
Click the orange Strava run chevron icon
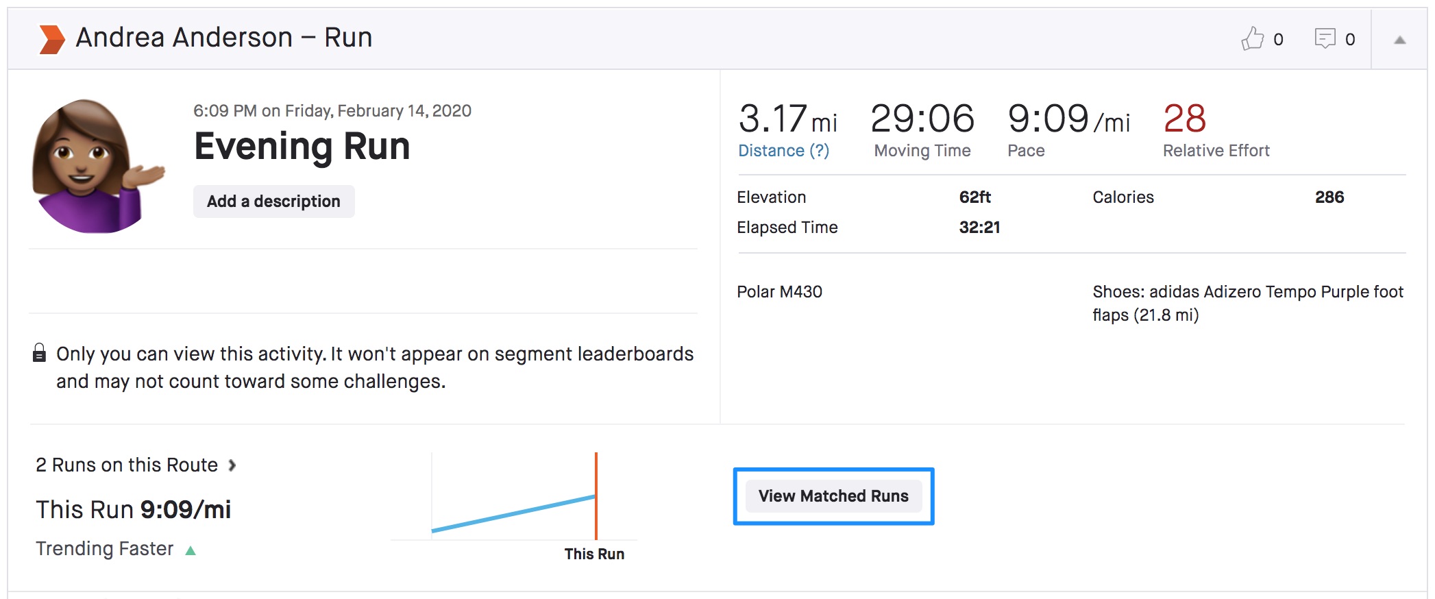click(52, 39)
